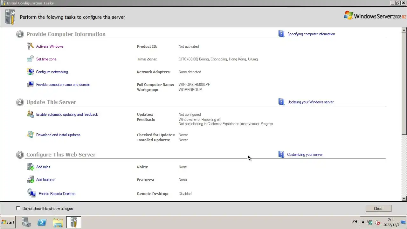Screen dimensions: 407x229
Task: Open Updating your Windows server help link
Action: click(311, 102)
